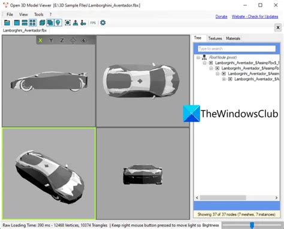The image size is (284, 229).
Task: Open settings via the gear icon
Action: [x=103, y=23]
